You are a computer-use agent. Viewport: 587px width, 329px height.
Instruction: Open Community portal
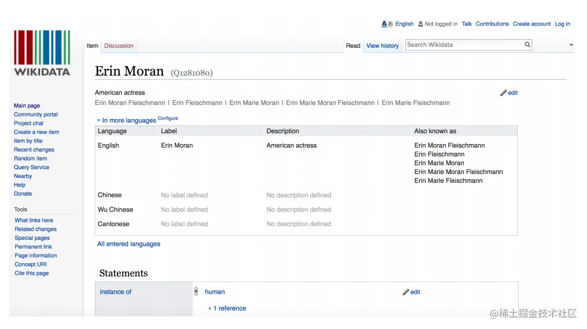pyautogui.click(x=35, y=115)
